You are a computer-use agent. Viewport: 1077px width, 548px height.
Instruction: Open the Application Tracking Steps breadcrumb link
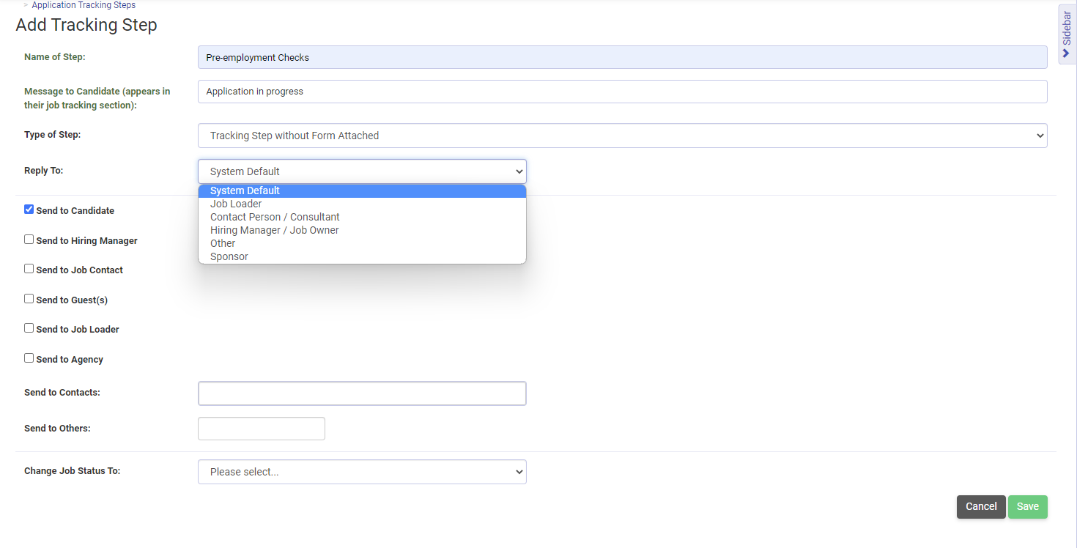(x=84, y=5)
